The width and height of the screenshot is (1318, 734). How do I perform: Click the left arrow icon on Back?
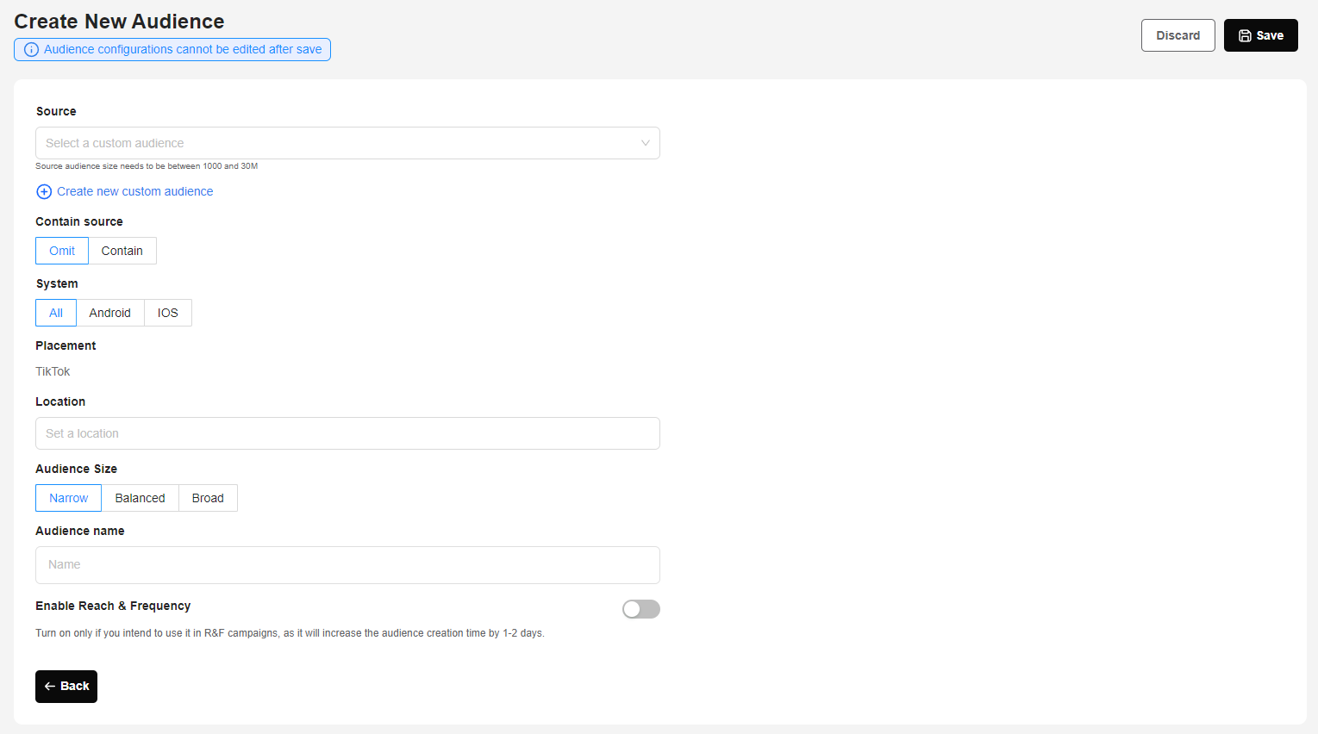click(50, 687)
